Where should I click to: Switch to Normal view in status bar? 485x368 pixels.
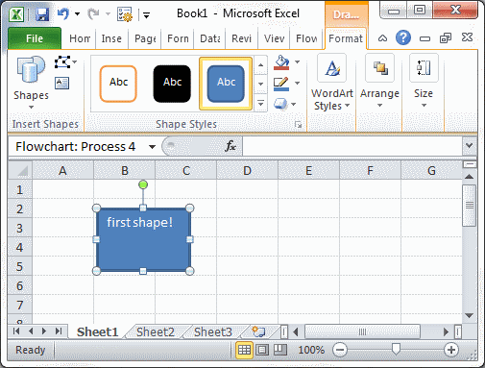pyautogui.click(x=244, y=350)
